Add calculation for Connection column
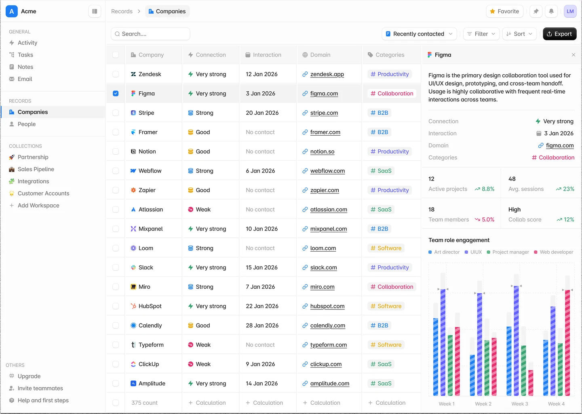The image size is (582, 414). coord(207,403)
